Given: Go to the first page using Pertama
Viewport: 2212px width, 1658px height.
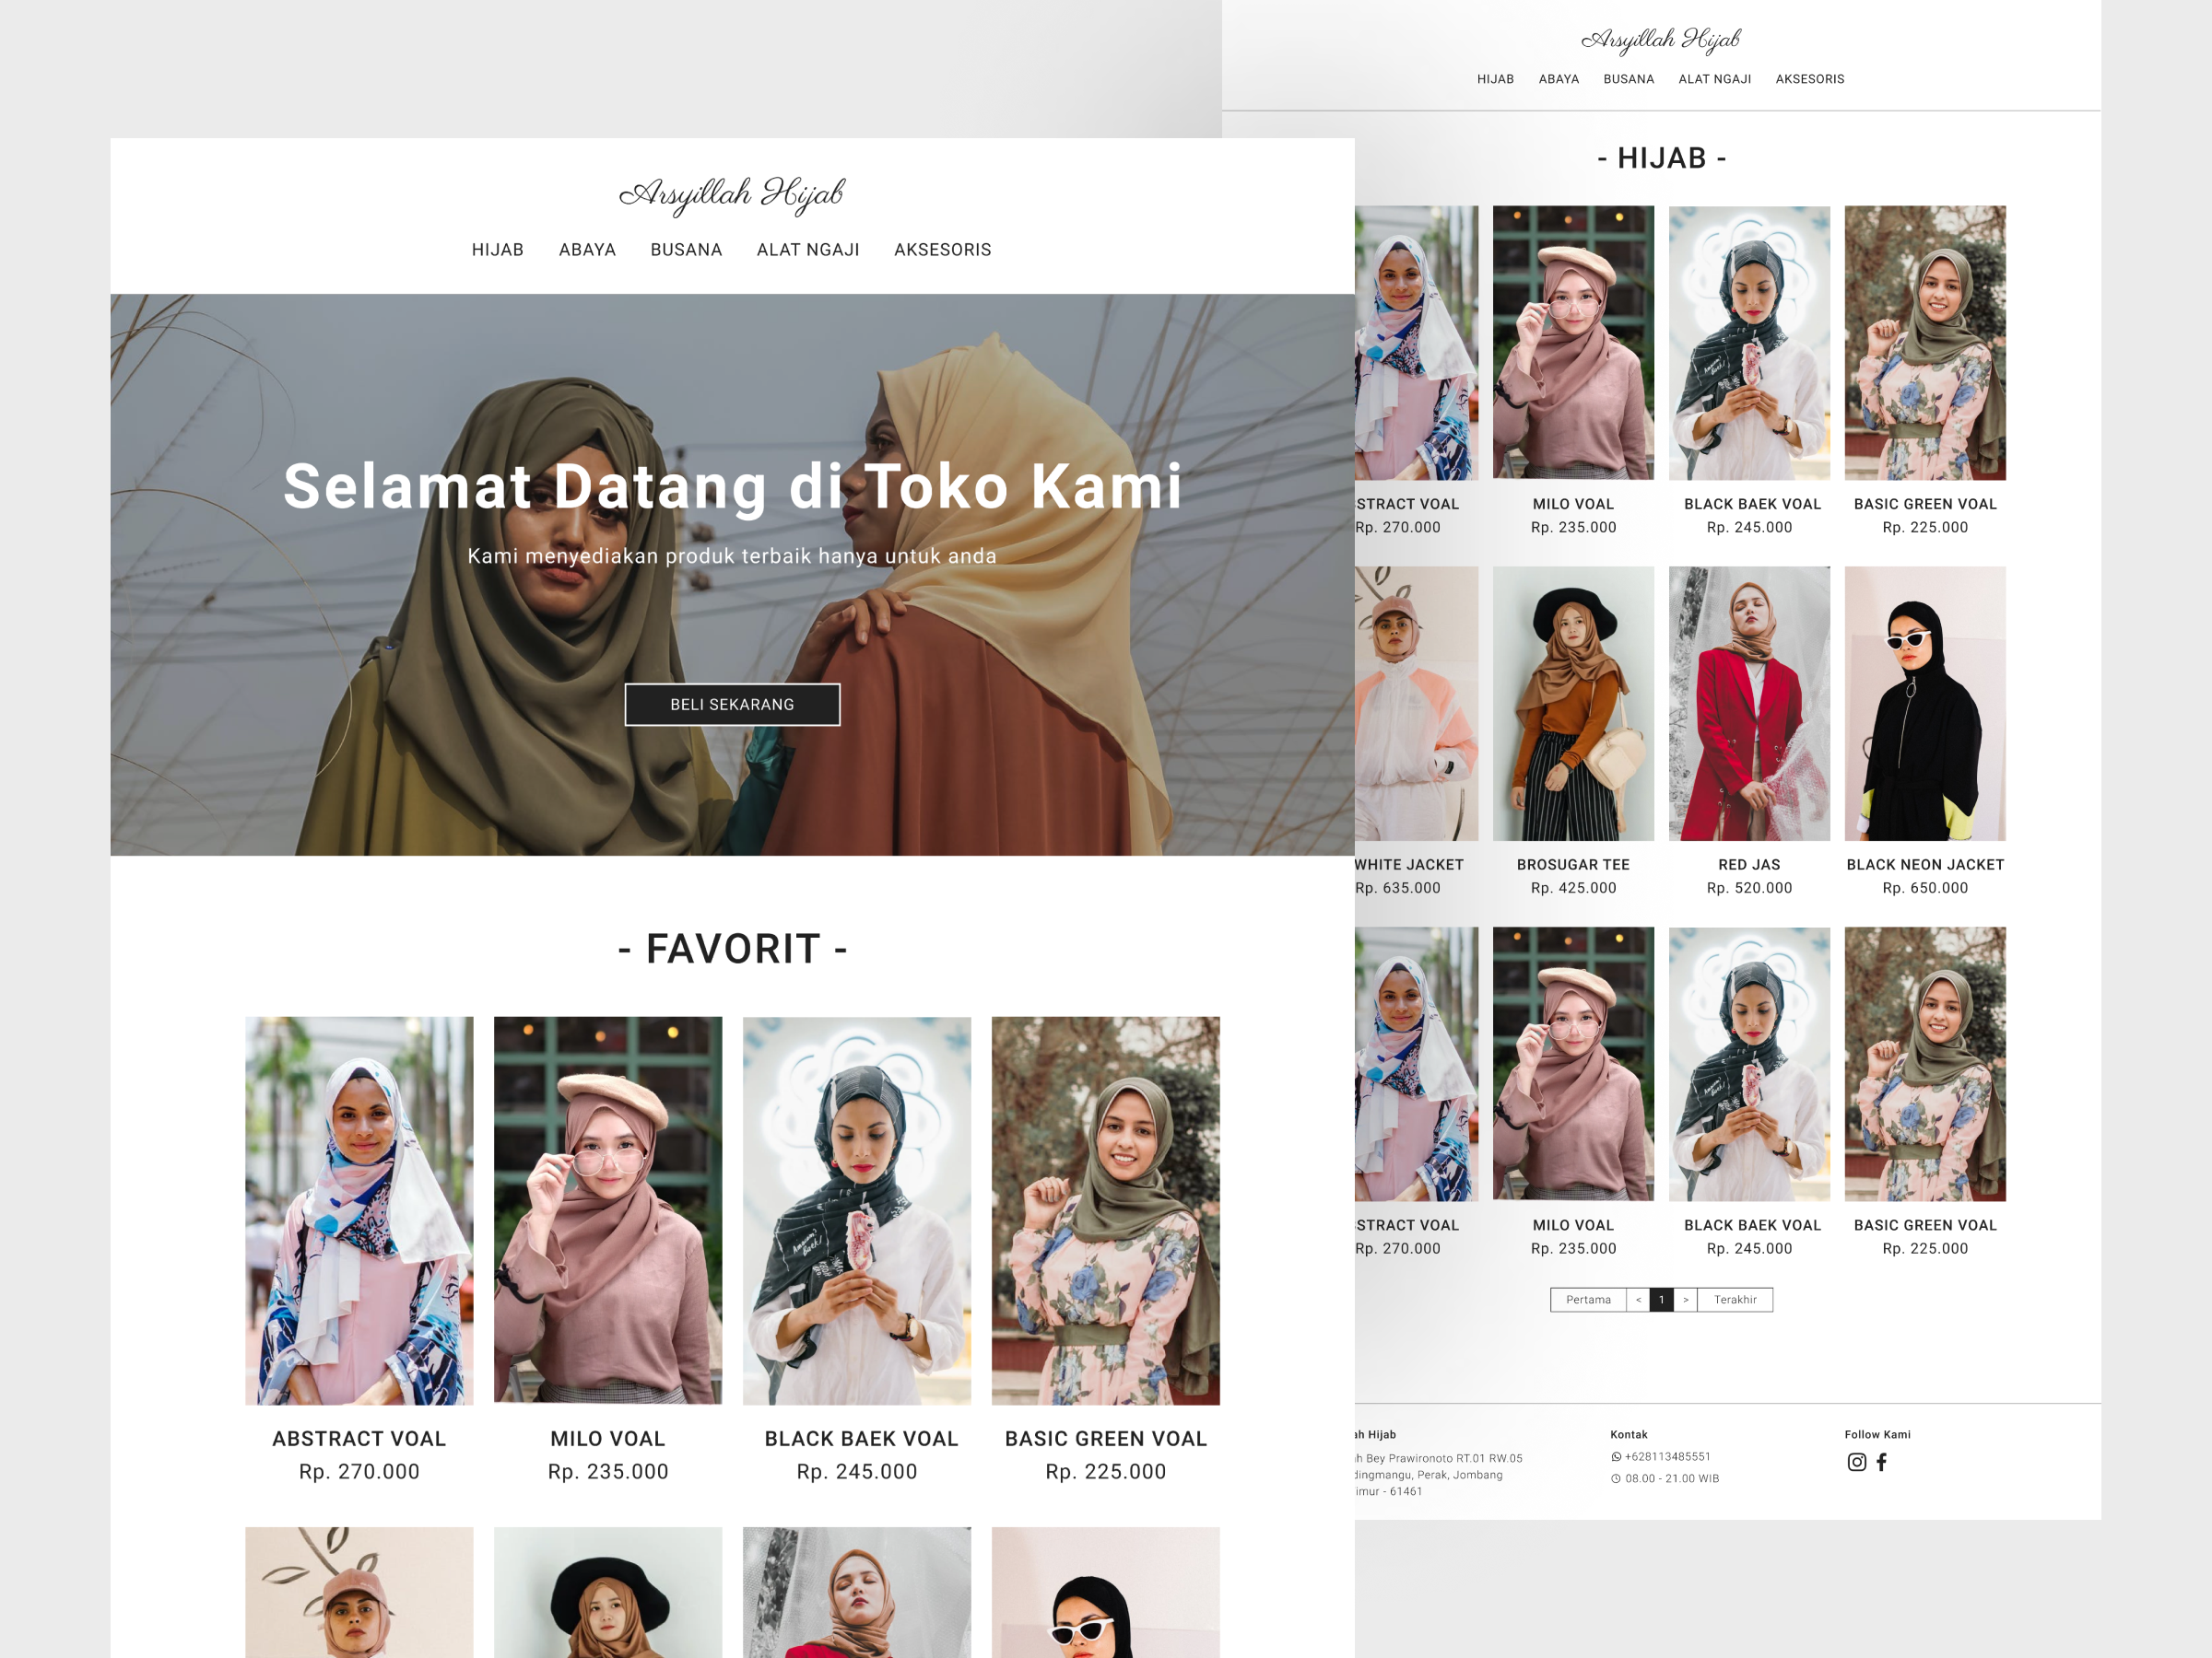Looking at the screenshot, I should click(1589, 1301).
